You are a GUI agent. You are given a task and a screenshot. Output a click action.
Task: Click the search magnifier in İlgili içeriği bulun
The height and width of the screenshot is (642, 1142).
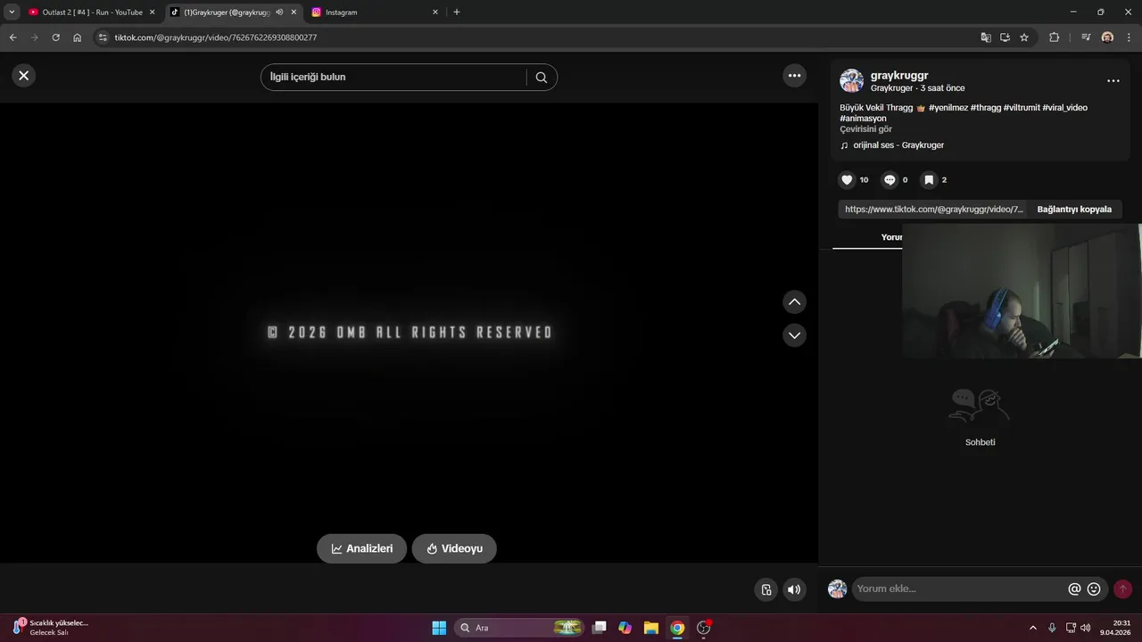(541, 78)
